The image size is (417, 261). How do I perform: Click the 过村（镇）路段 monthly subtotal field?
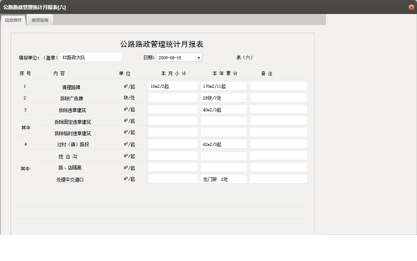pyautogui.click(x=173, y=144)
